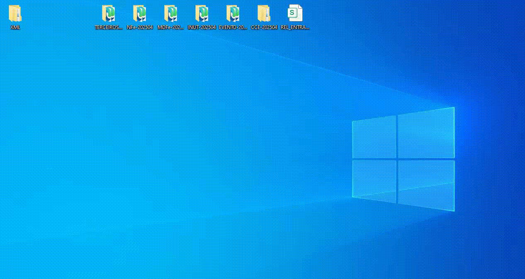Click the "NFe-202504" name label
The image size is (525, 279).
(140, 27)
